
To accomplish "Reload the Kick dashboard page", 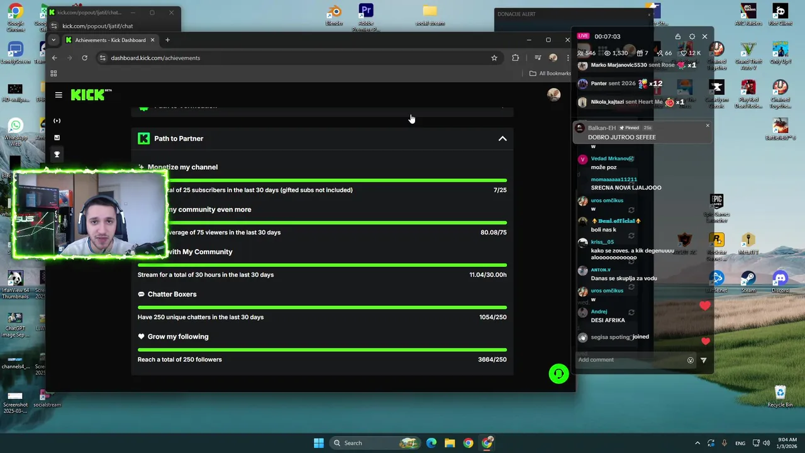I will (x=84, y=58).
